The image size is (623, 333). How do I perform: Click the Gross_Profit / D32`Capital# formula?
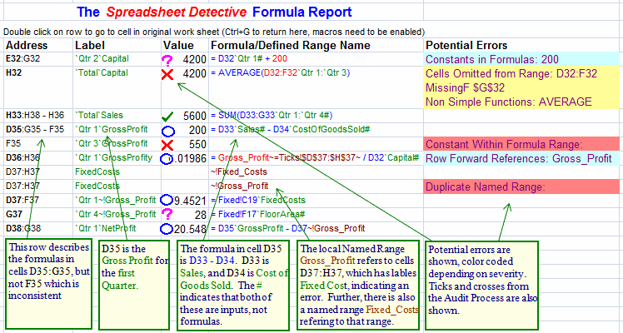[x=315, y=158]
